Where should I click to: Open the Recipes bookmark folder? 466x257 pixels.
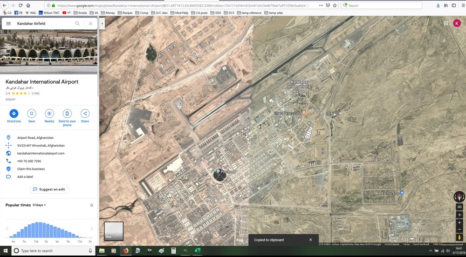coord(125,13)
